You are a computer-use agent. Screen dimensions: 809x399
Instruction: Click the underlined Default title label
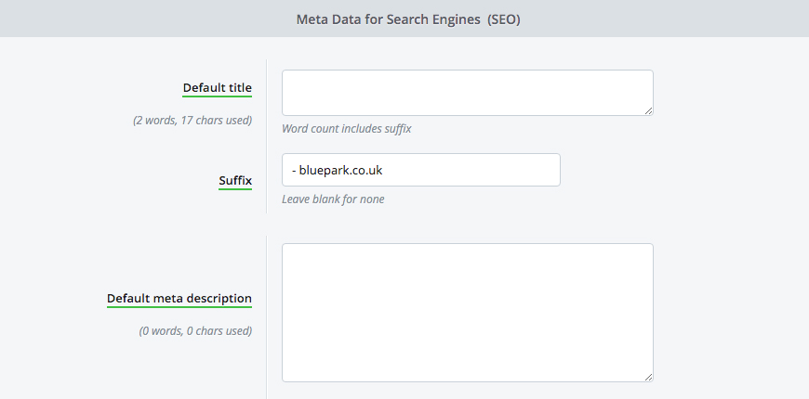point(218,88)
